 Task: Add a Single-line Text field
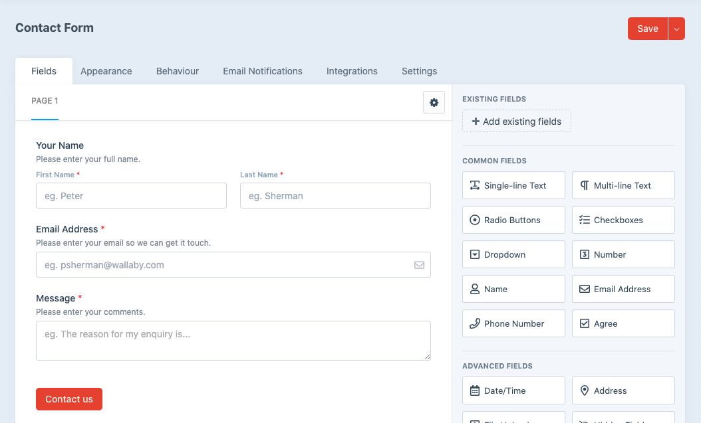513,185
